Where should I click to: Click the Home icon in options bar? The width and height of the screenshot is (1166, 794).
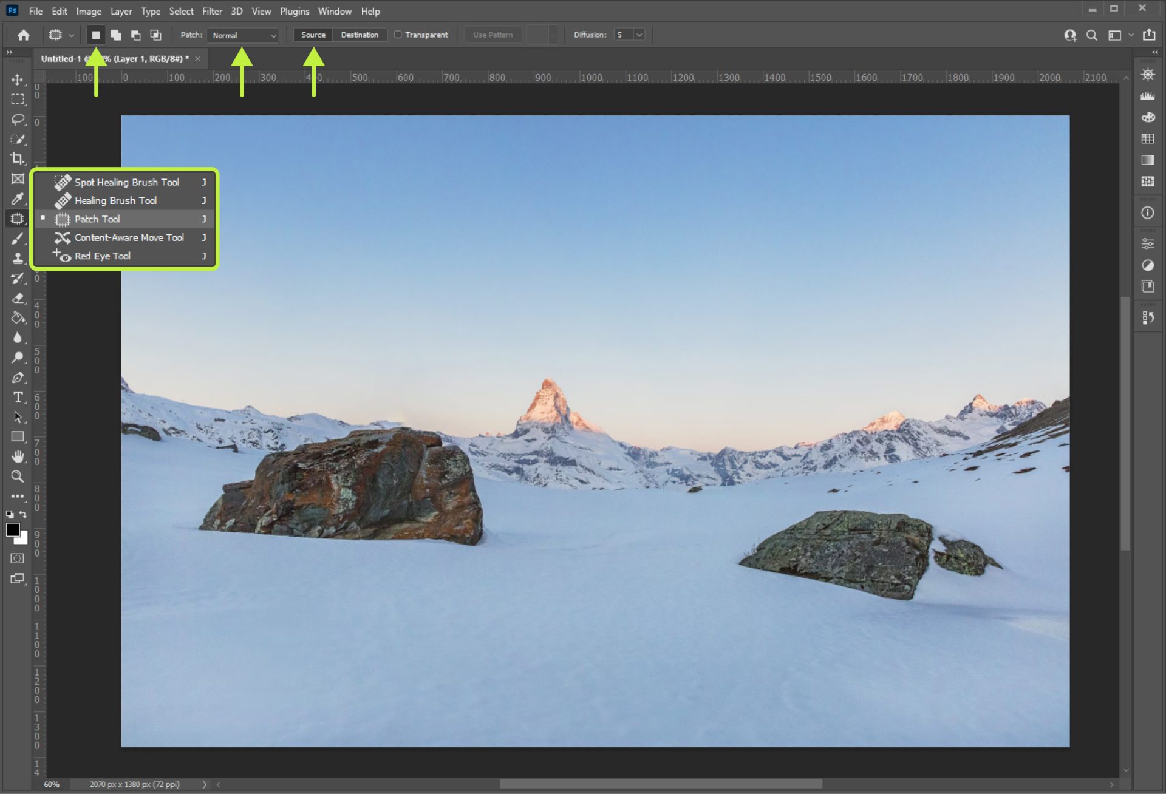(24, 35)
